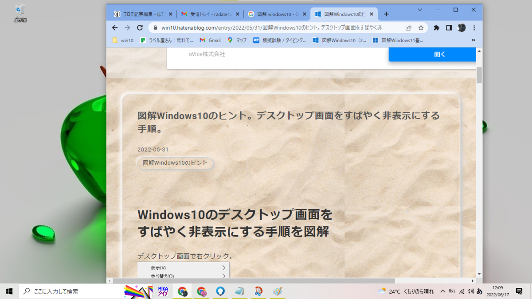
Task: Open the article title link
Action: (289, 122)
